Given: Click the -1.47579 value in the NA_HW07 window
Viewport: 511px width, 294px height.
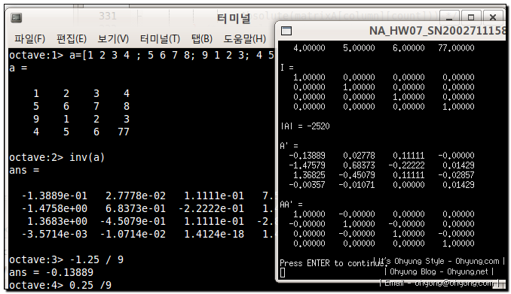Looking at the screenshot, I should pos(307,165).
